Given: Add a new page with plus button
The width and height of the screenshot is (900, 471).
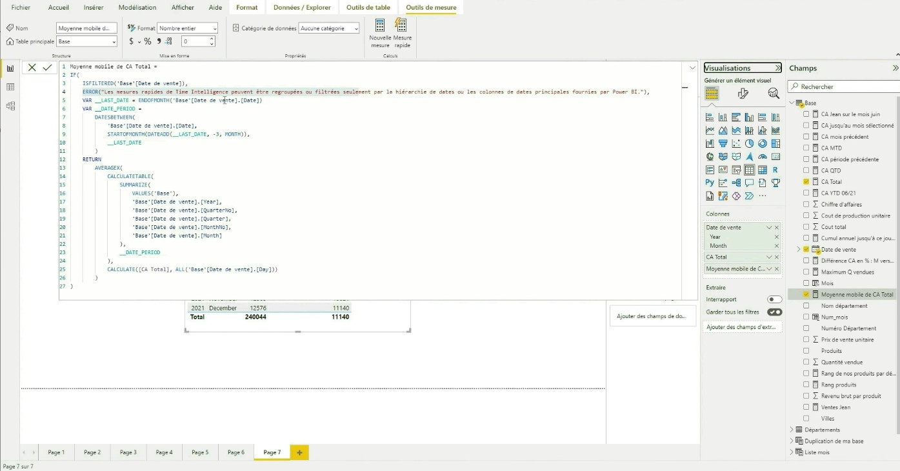Looking at the screenshot, I should click(299, 453).
